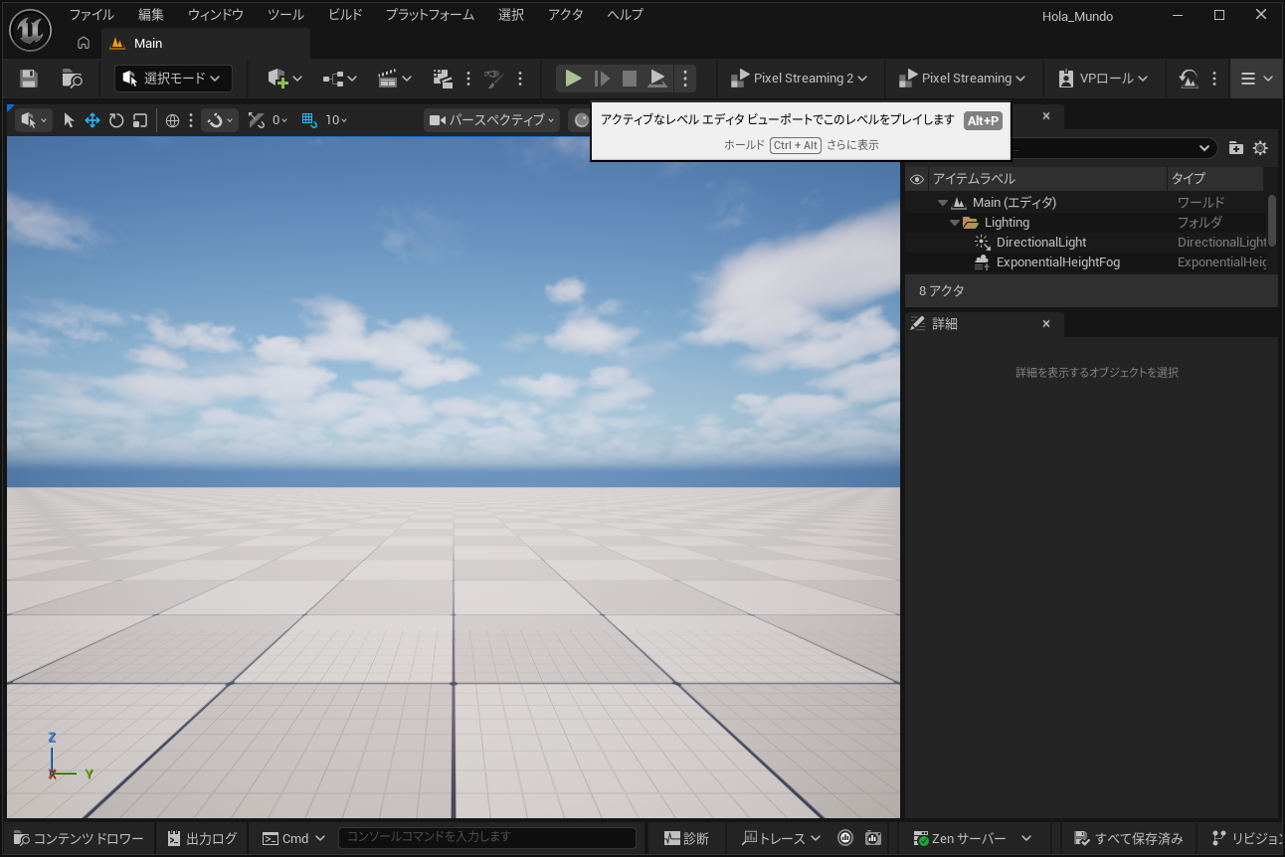Select the pointer select tool in viewport toolbar

tap(69, 120)
